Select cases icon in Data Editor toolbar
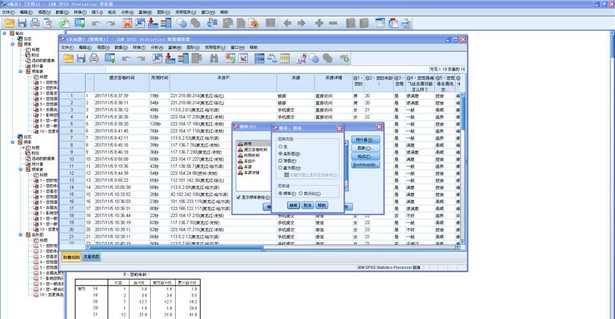The width and height of the screenshot is (615, 319). click(x=285, y=58)
